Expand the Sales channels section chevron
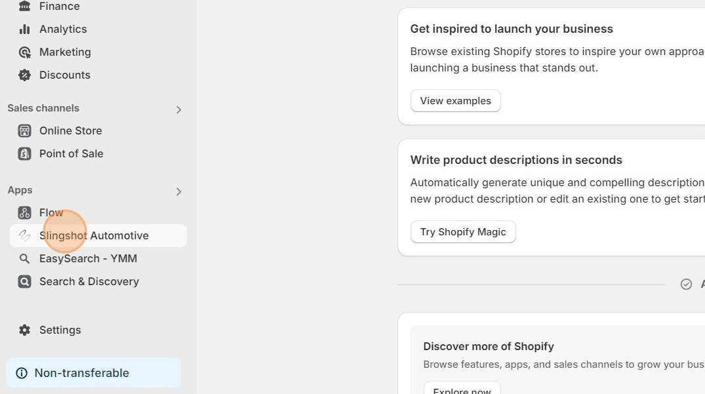The image size is (705, 394). pos(178,110)
